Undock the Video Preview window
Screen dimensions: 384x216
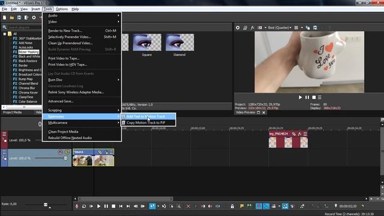click(x=259, y=112)
